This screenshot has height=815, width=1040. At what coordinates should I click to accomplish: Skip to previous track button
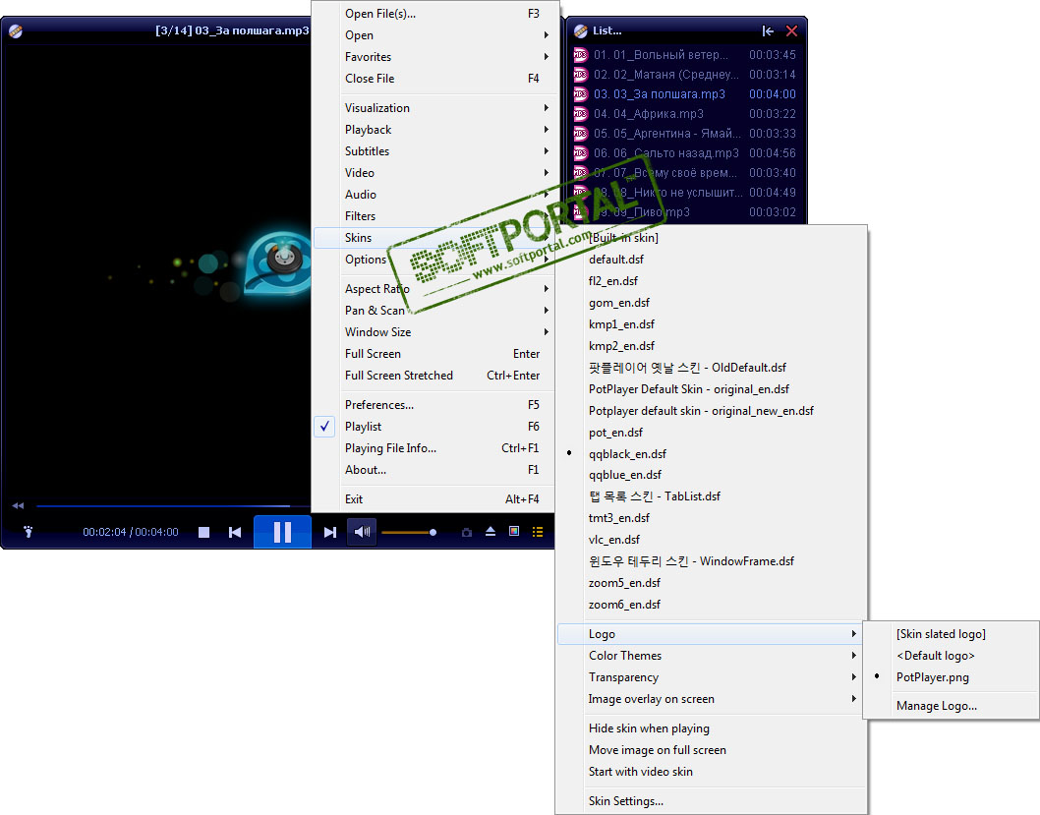(x=235, y=532)
